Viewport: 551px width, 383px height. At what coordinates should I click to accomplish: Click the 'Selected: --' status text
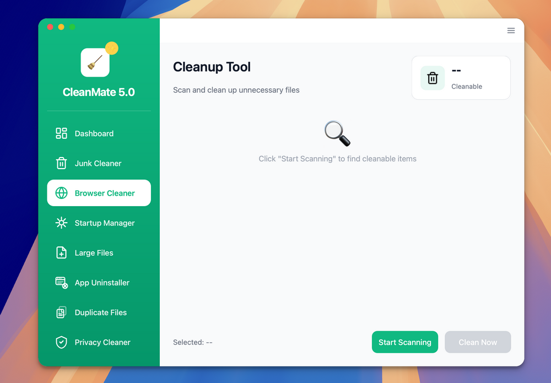click(x=192, y=342)
